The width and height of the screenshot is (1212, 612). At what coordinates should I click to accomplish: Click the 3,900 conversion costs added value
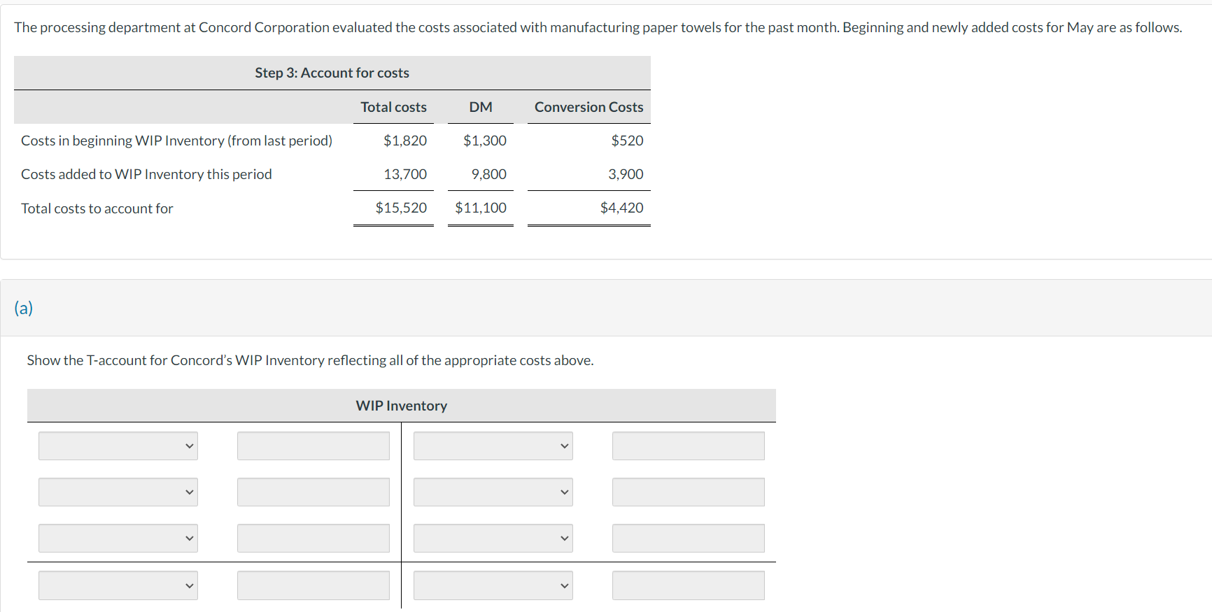(626, 174)
